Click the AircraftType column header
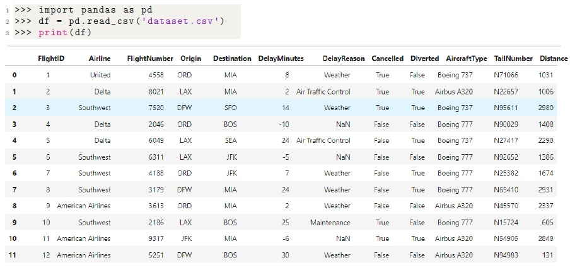This screenshot has height=268, width=570. pyautogui.click(x=467, y=59)
